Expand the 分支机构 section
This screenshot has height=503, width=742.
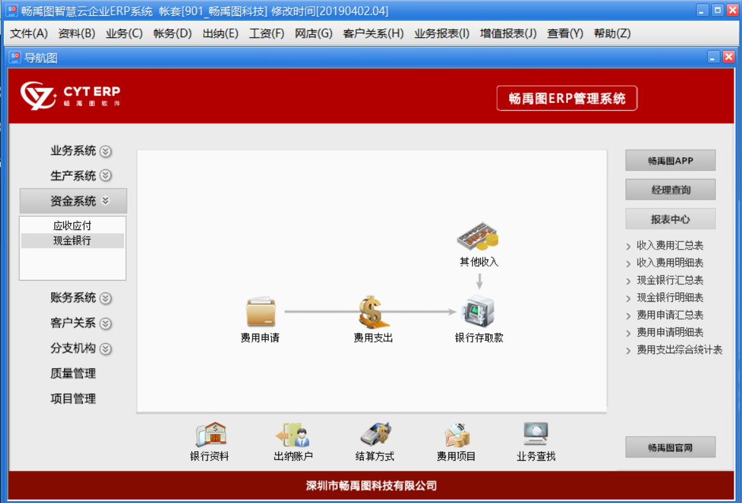80,348
